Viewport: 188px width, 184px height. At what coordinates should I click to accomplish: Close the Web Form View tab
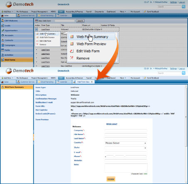92,82
